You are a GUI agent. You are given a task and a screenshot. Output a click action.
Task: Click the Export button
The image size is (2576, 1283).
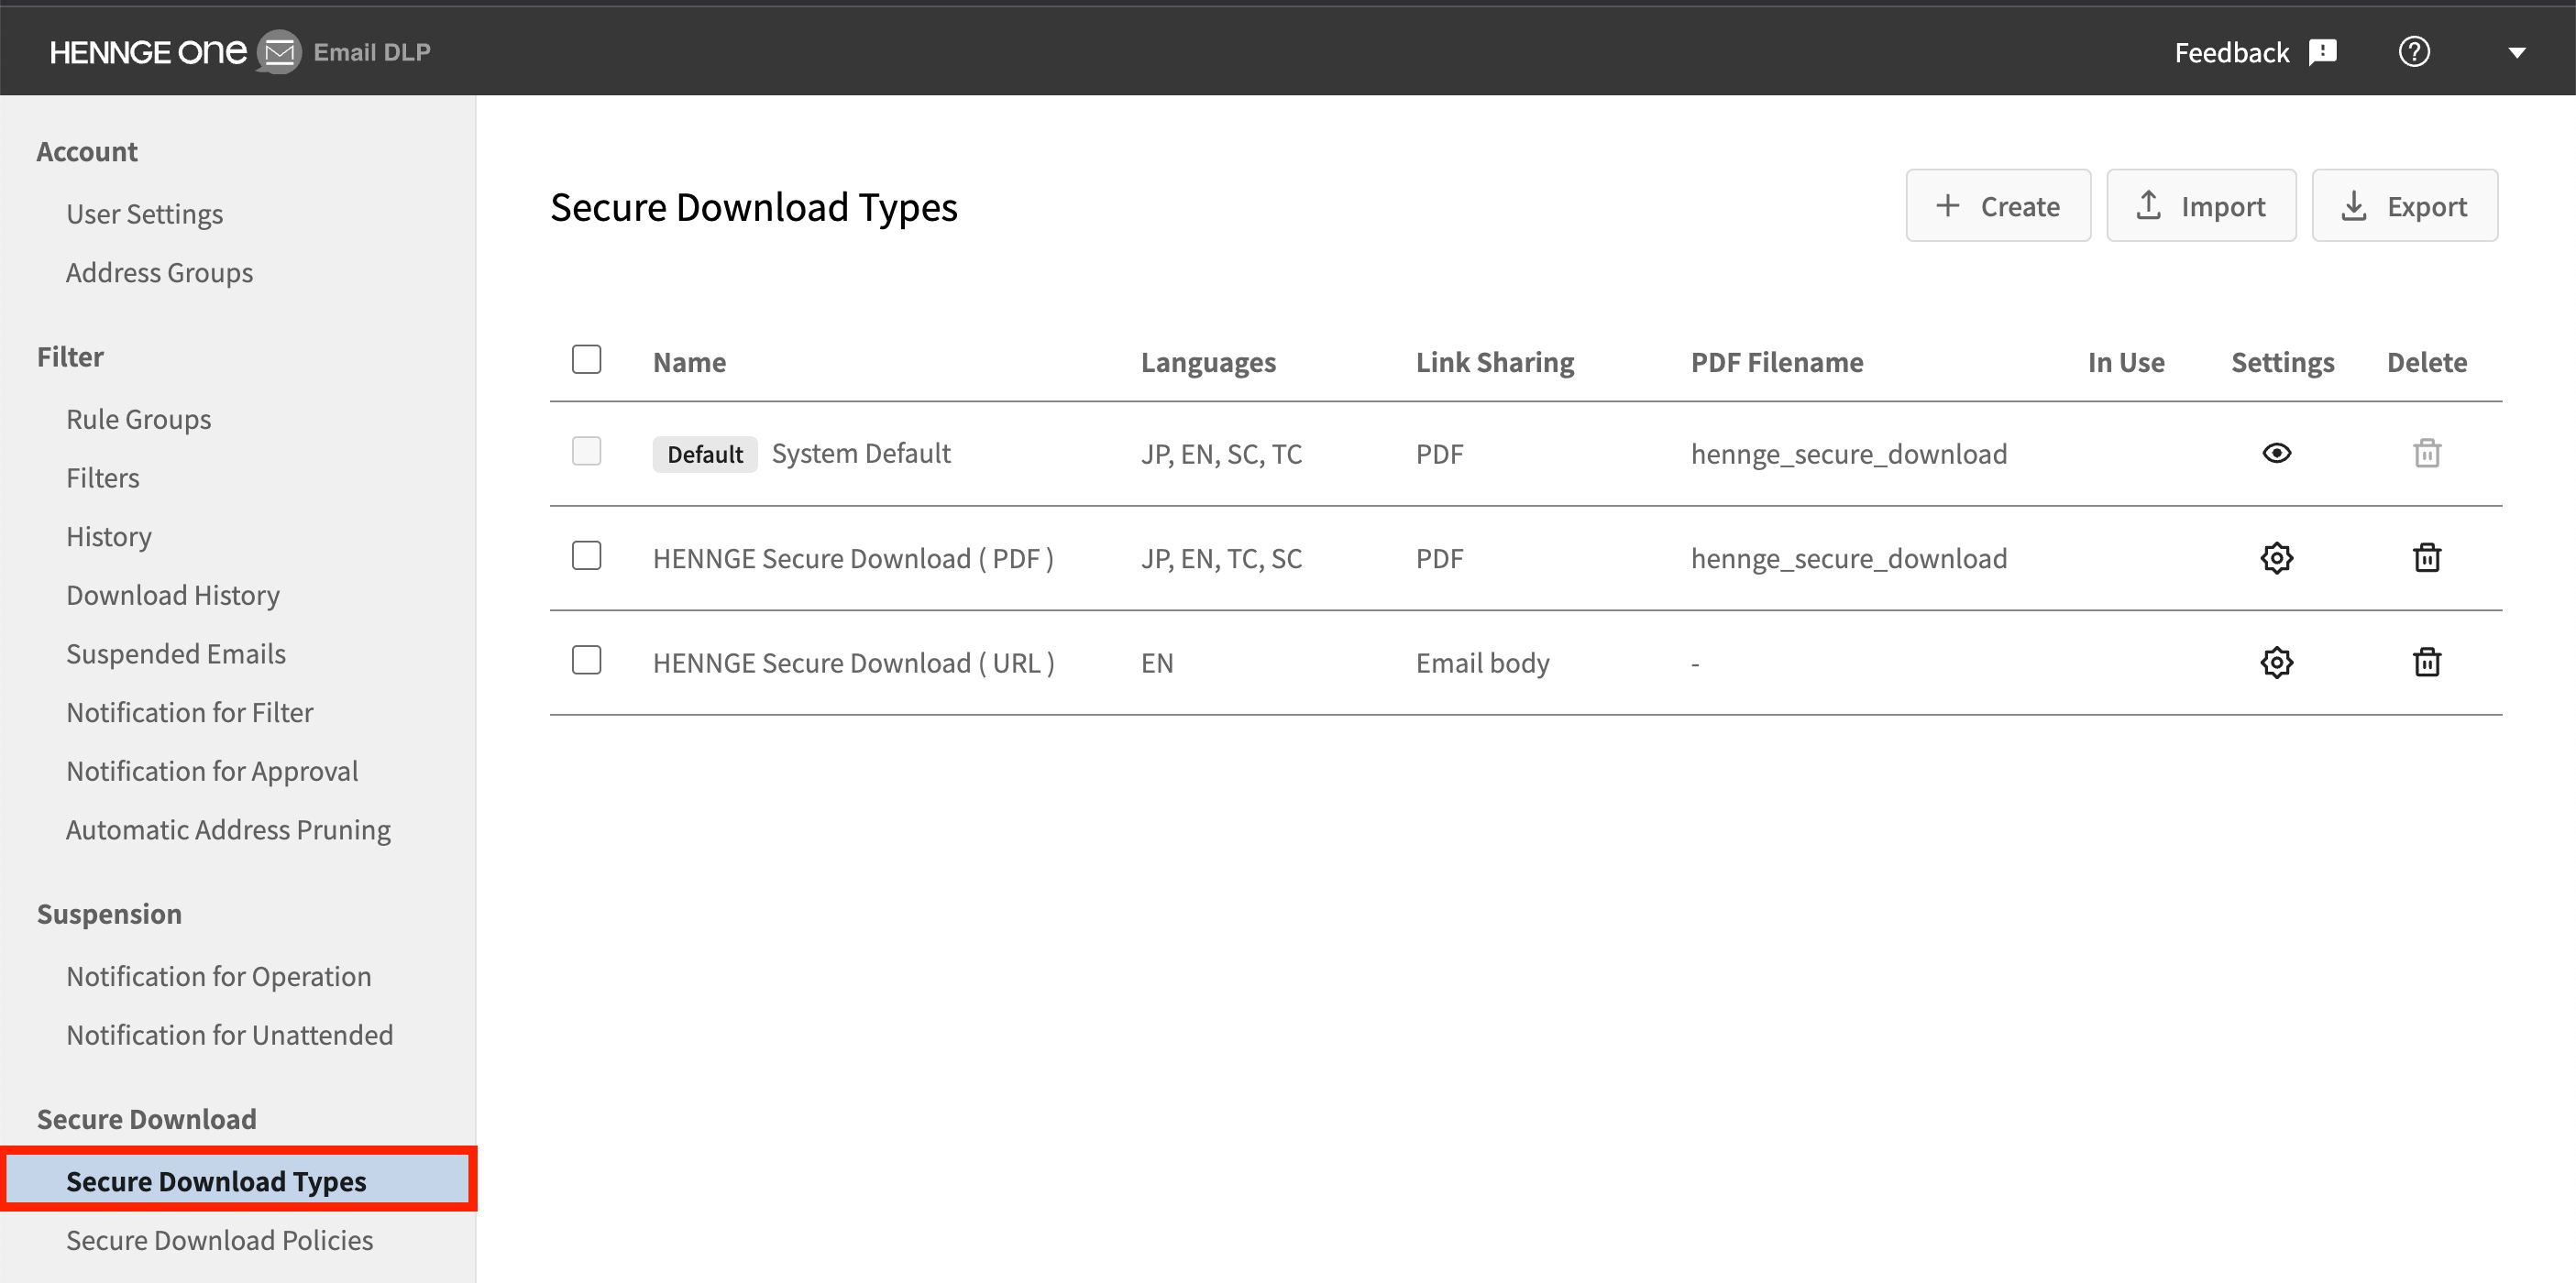[x=2404, y=206]
